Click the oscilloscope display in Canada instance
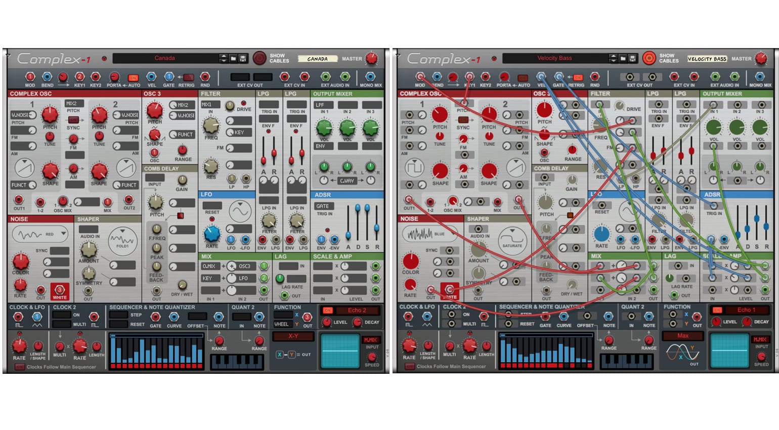This screenshot has width=779, height=430. click(340, 351)
